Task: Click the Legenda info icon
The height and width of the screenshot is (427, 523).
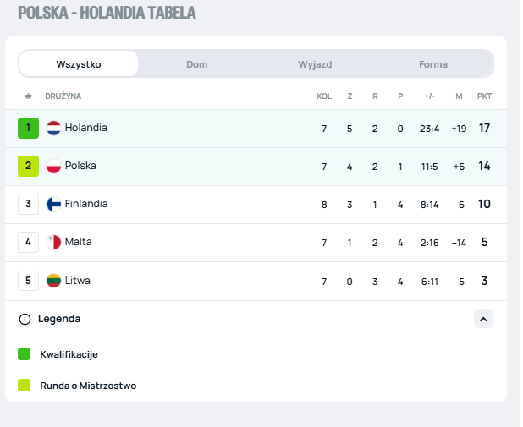Action: (x=25, y=319)
